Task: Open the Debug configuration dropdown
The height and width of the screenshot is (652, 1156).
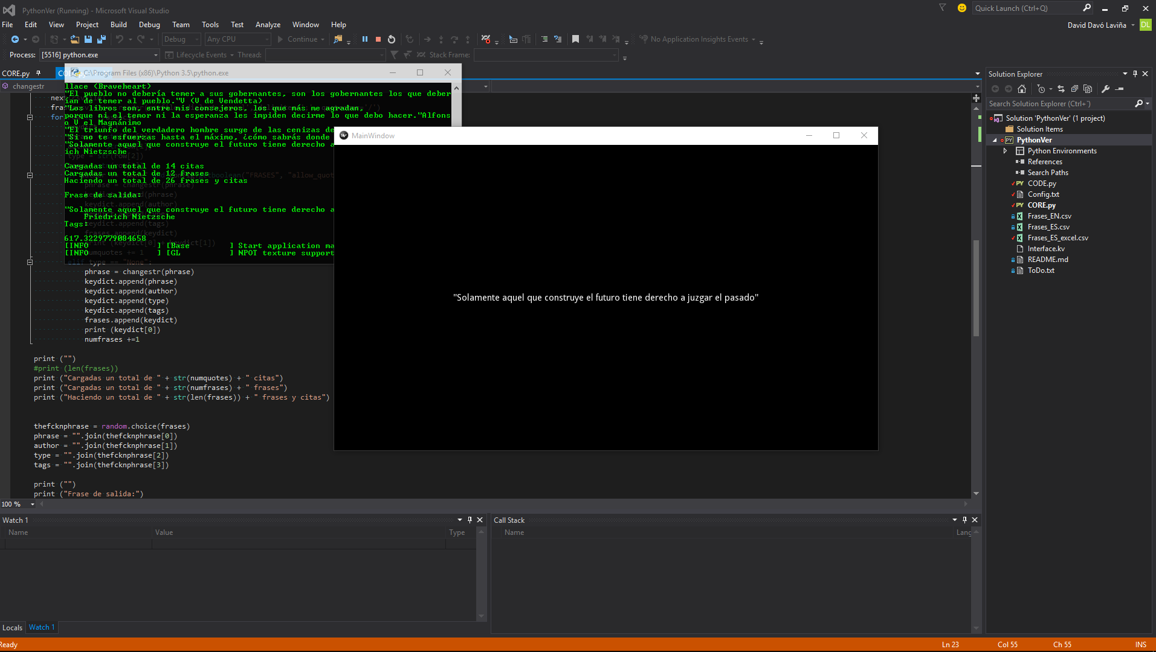Action: pos(181,39)
